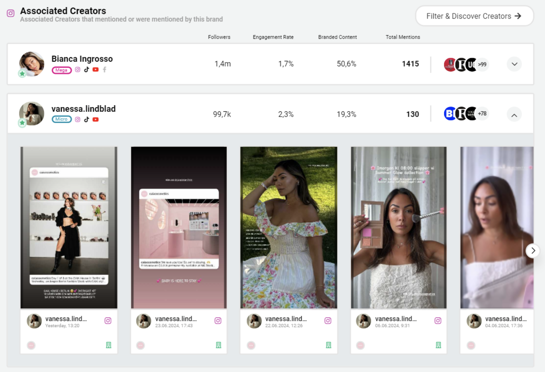Click Bianca Ingrosso's TikTok icon

(x=86, y=70)
